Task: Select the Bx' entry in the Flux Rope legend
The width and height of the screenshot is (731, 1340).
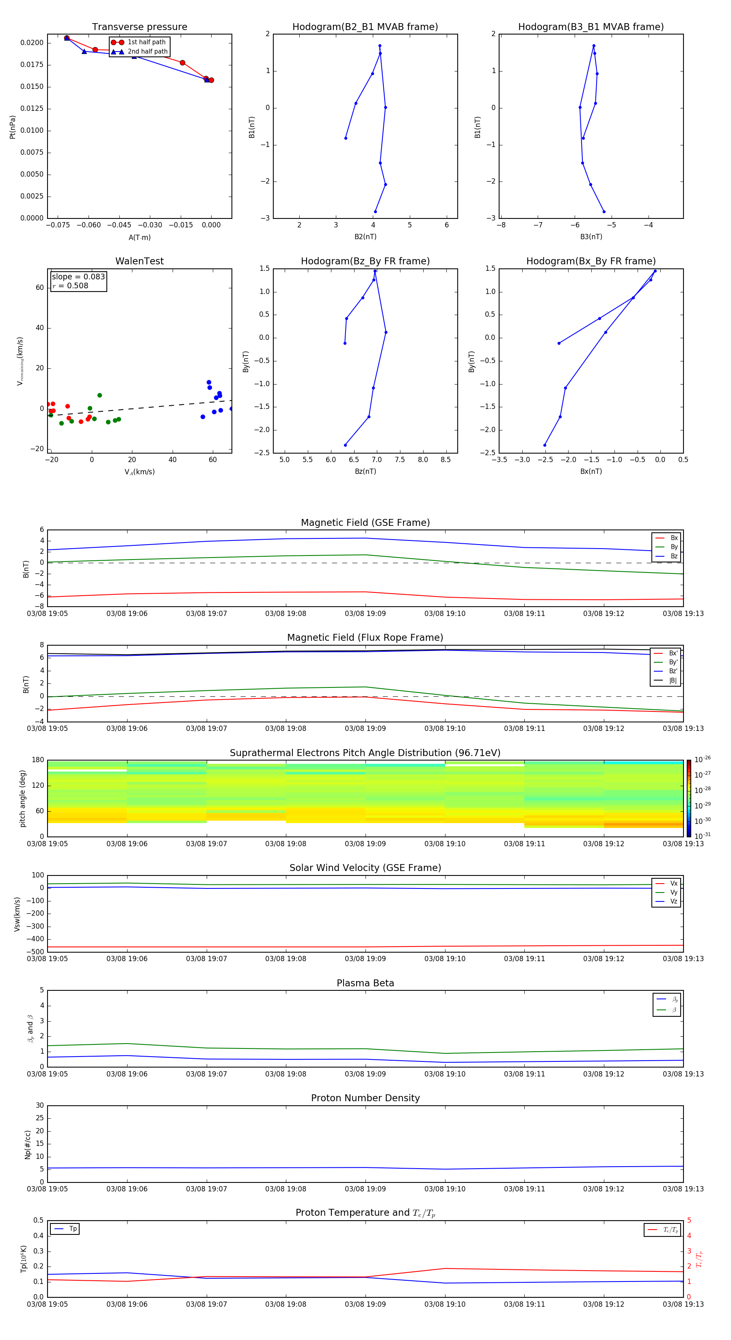Action: (666, 653)
